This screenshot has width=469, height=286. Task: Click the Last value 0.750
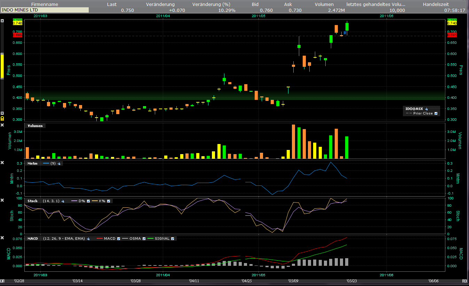127,10
